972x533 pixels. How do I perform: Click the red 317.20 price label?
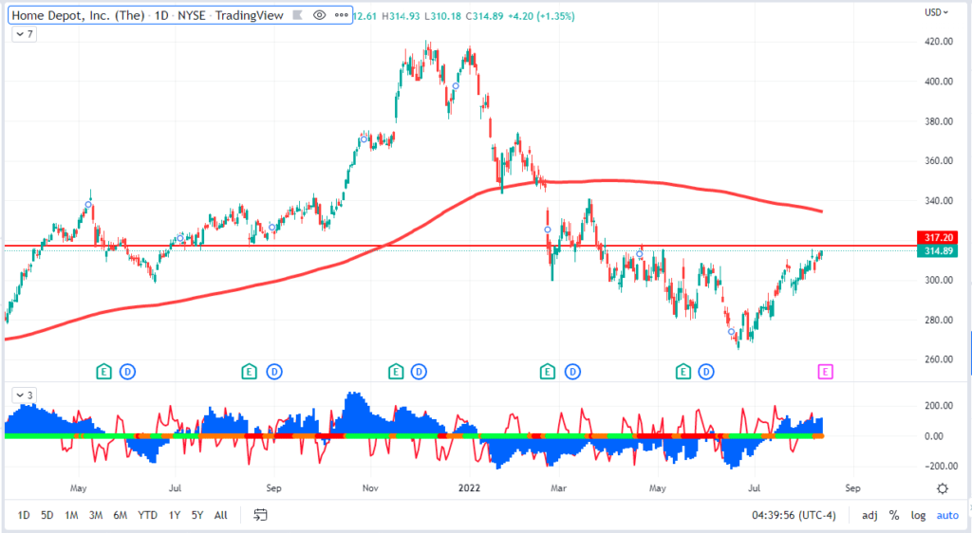937,238
